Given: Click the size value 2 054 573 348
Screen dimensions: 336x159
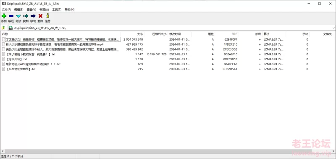Looking at the screenshot, I should (x=133, y=39).
